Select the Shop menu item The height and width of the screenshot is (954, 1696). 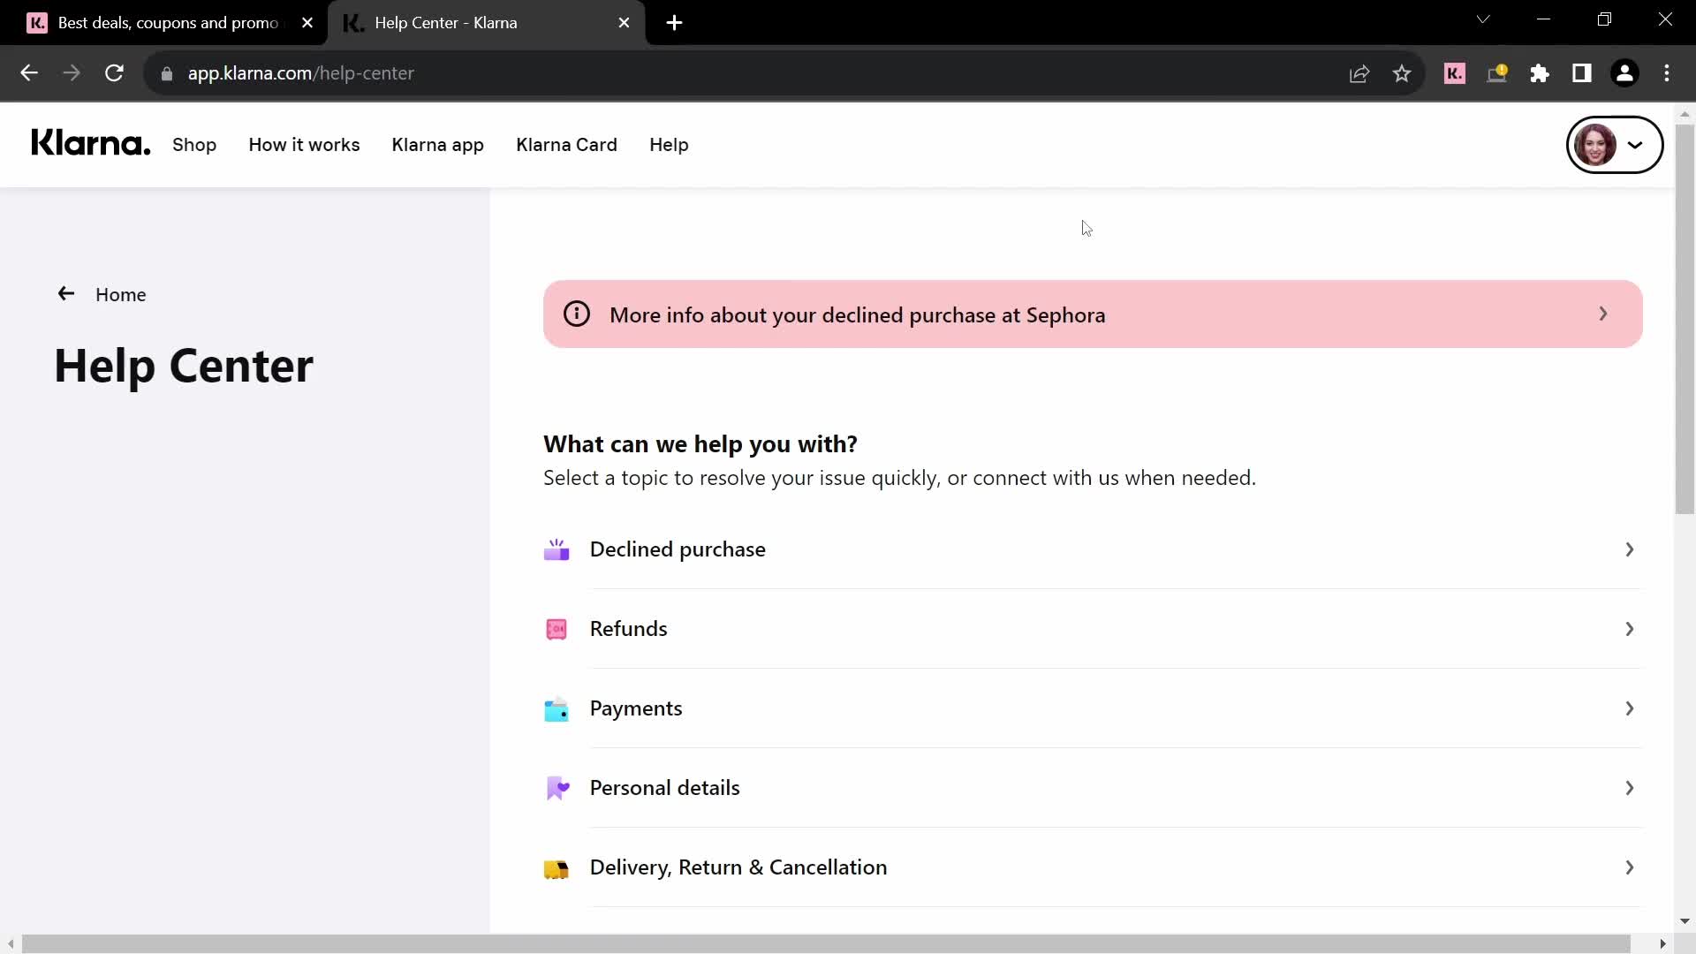193,143
